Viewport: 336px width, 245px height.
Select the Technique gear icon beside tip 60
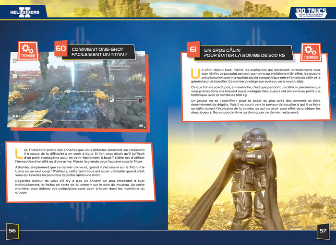(x=28, y=51)
